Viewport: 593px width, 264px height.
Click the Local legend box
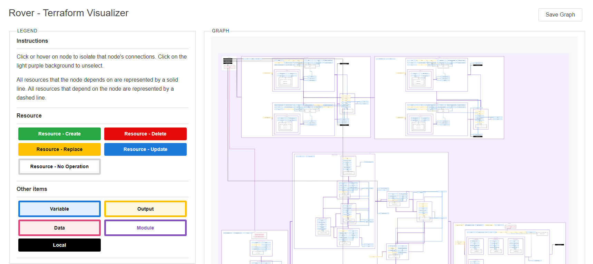[59, 245]
